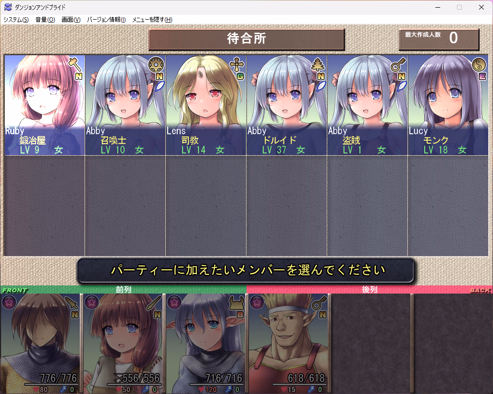Click the horned helmet icon in the front row
Image resolution: width=493 pixels, height=394 pixels.
236,303
